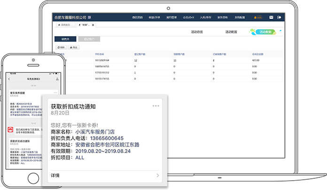Click the three-dot menu on notification card

(x=156, y=106)
